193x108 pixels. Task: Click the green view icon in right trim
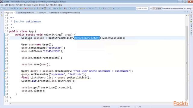pos(191,22)
